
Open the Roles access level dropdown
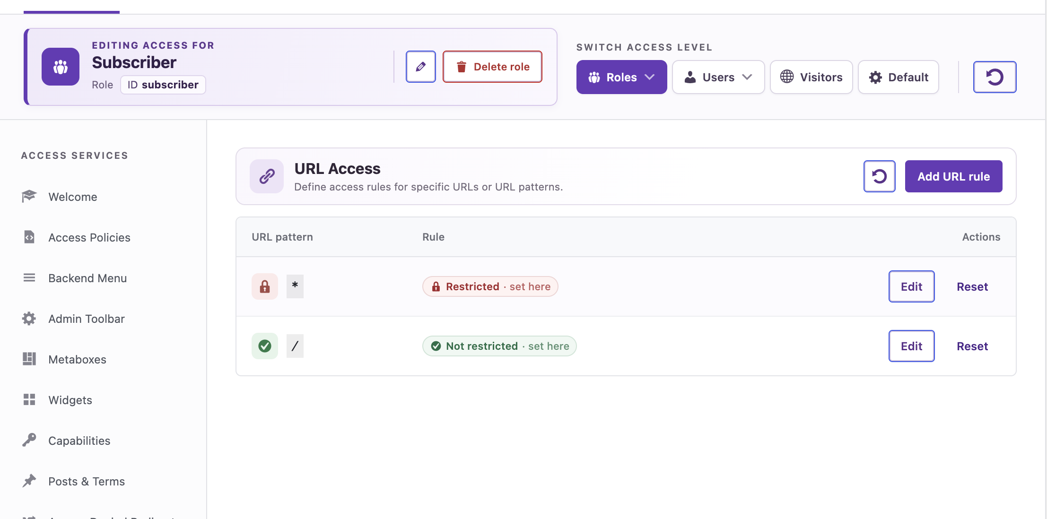pos(621,77)
